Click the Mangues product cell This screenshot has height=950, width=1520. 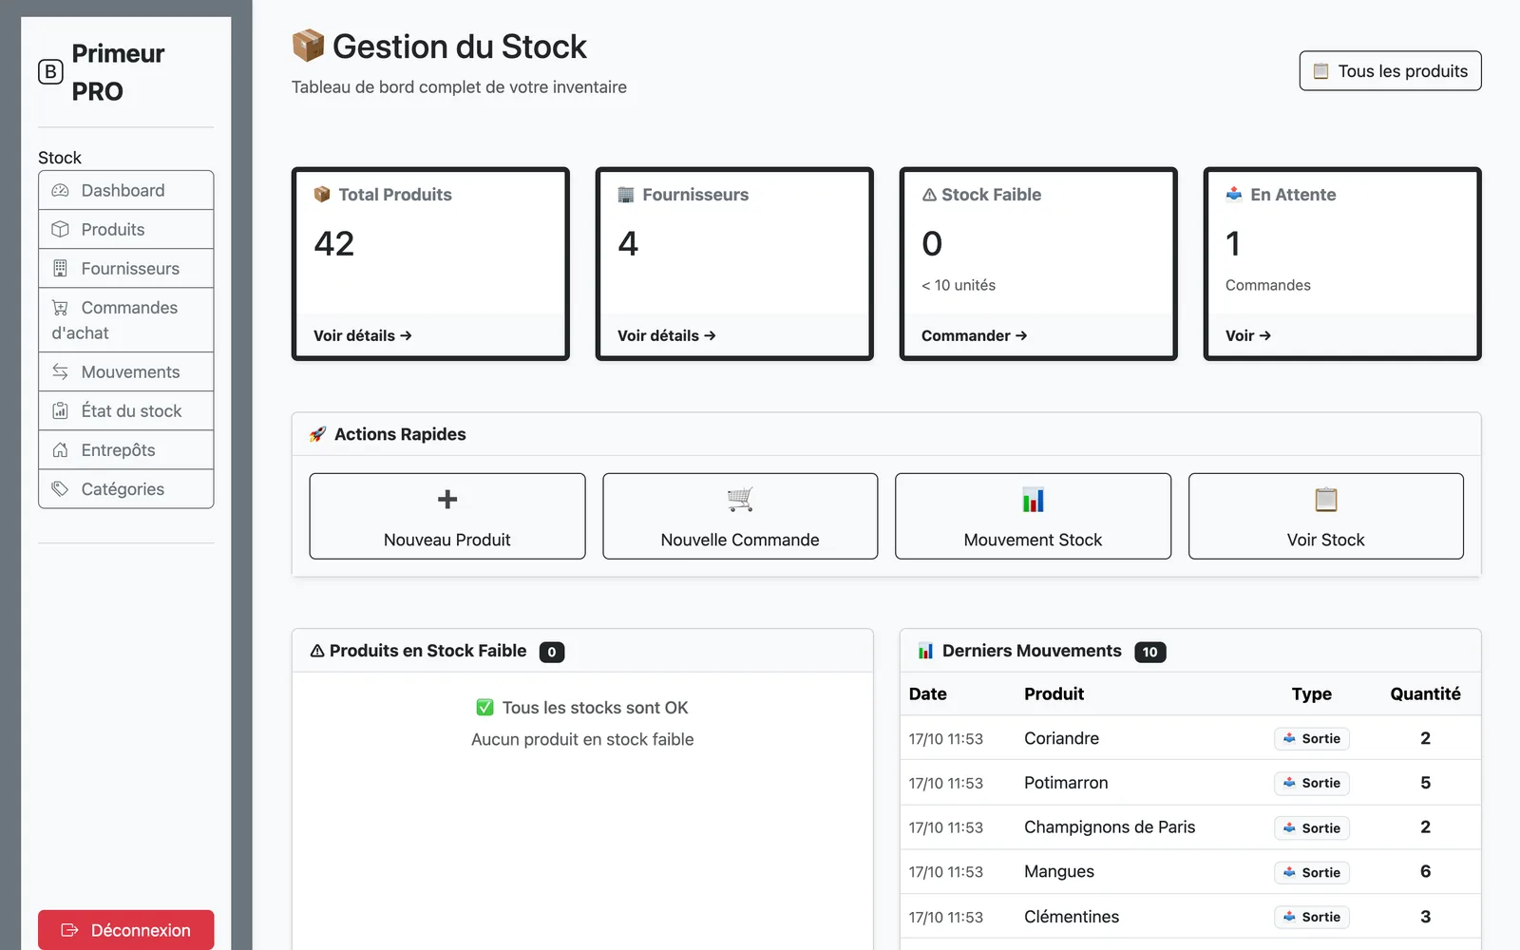[x=1059, y=871]
